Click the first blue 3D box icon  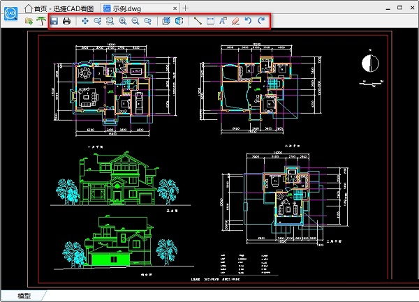click(x=166, y=21)
